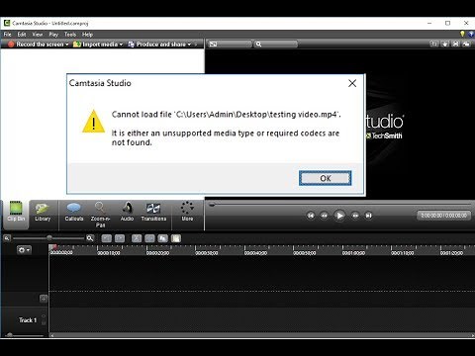Expand the Record the screen dropdown arrow
Viewport: 475px width, 356px height.
[67, 44]
